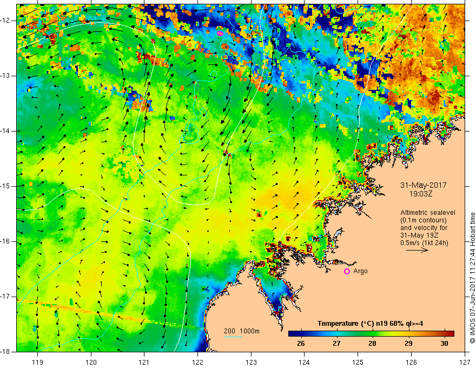The height and width of the screenshot is (368, 476).
Task: Click longitude label 121
Action: coord(144,362)
